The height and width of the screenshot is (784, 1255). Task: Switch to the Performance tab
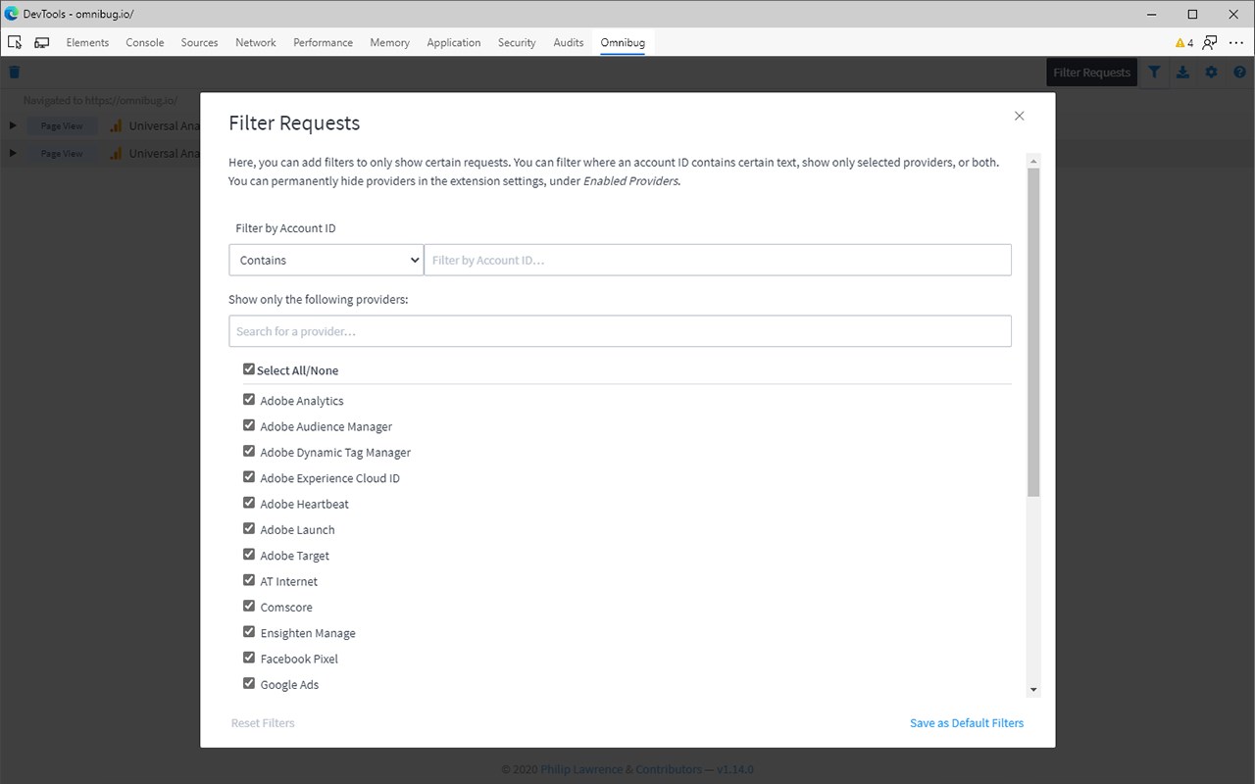coord(323,42)
